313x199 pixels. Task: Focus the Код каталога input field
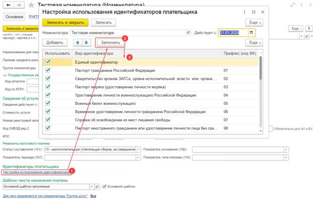click(x=33, y=82)
